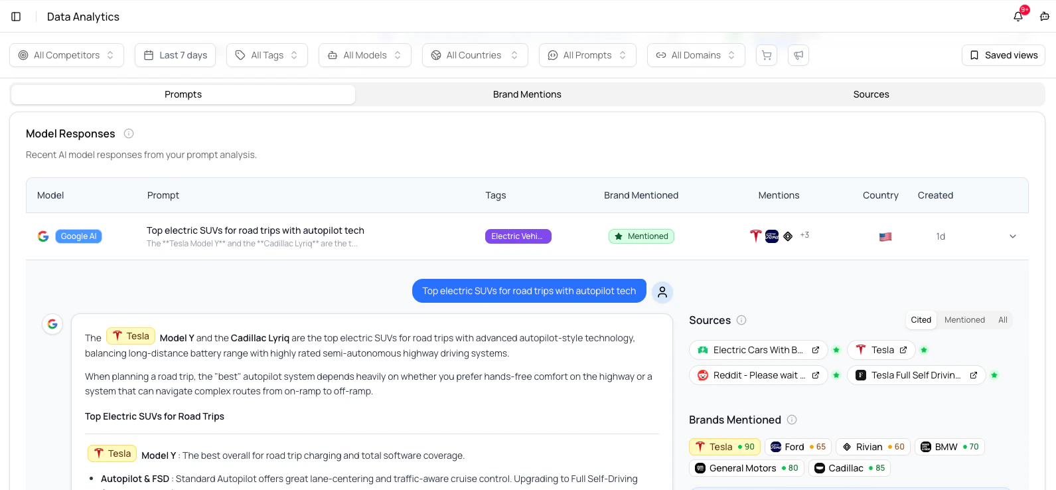Click the Rivian logo in the Mentions column
Screen dimensions: 1056x490
point(788,236)
